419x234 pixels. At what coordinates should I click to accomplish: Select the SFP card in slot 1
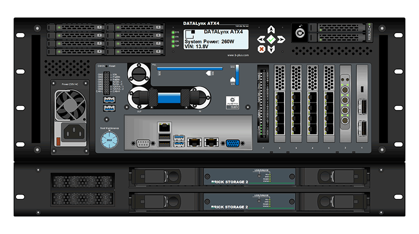(x=362, y=103)
